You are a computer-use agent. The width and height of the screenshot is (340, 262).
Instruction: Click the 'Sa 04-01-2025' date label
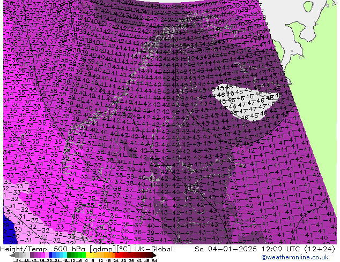click(226, 249)
